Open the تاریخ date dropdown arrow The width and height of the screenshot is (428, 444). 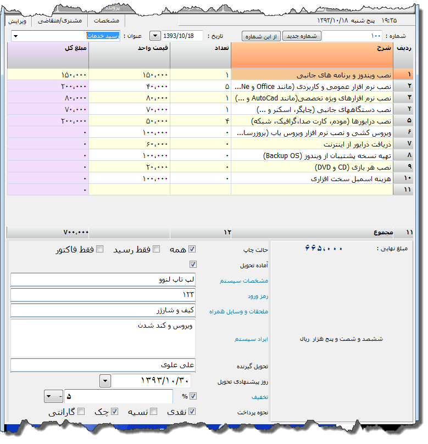click(155, 36)
